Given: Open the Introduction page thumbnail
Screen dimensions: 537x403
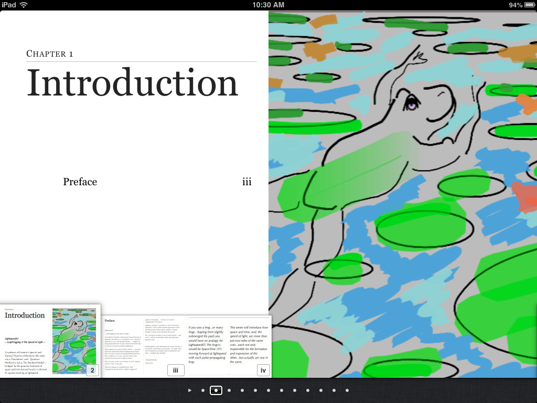Looking at the screenshot, I should pos(50,341).
